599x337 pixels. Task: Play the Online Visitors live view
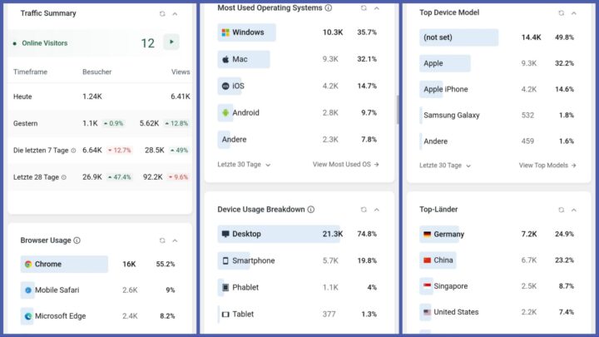(171, 42)
